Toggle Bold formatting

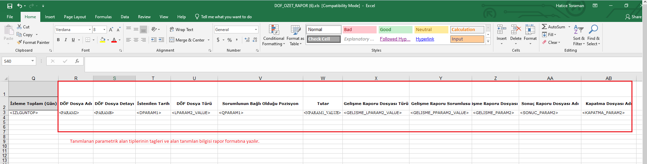pos(58,40)
